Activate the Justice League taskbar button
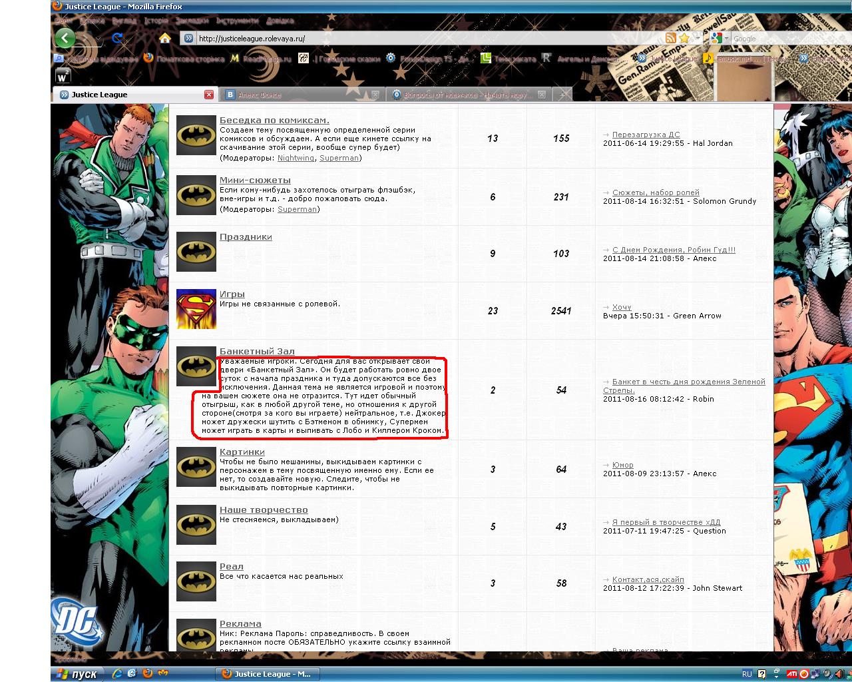This screenshot has height=682, width=852. click(267, 674)
